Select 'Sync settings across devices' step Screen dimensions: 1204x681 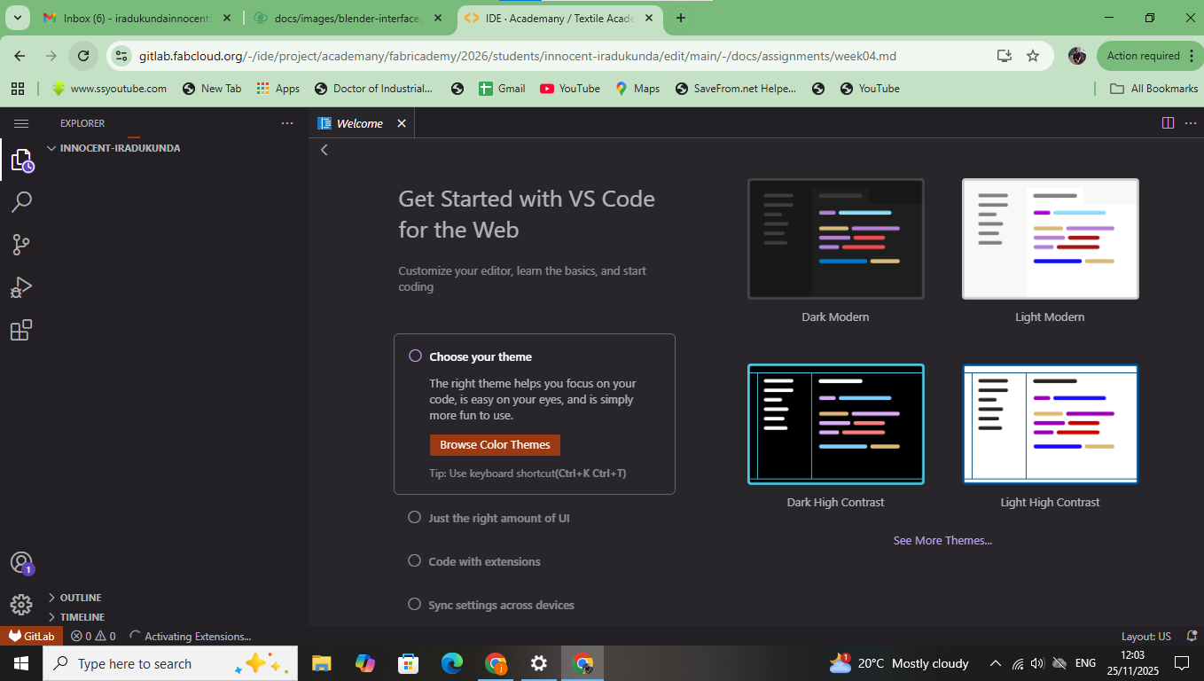[x=501, y=605]
